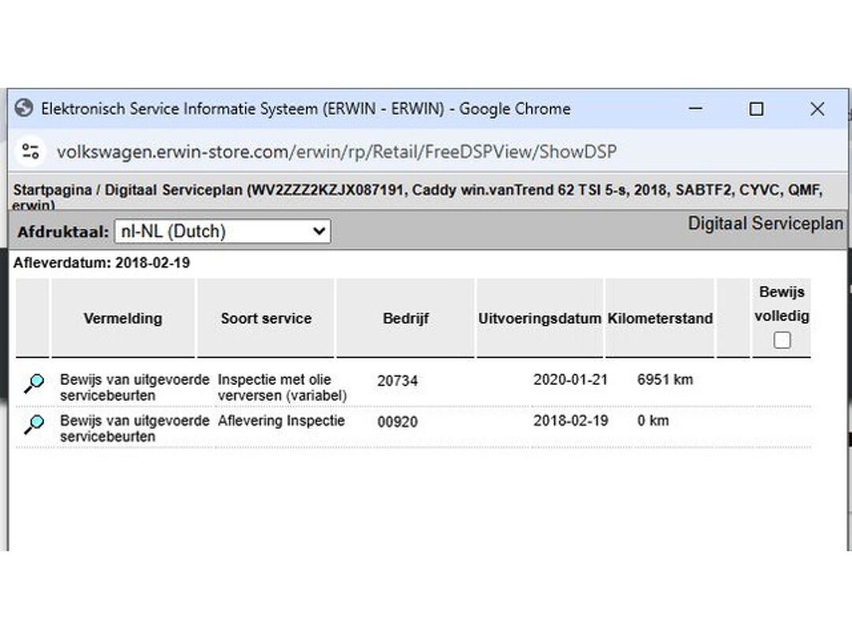Viewport: 852px width, 639px height.
Task: Click the Bewijs volledig header text
Action: coord(781,305)
